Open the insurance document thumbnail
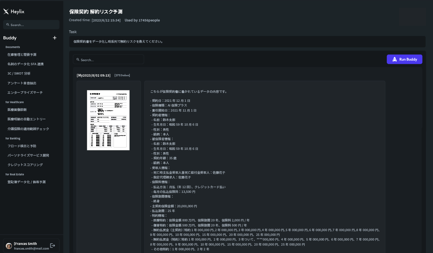Image resolution: width=433 pixels, height=253 pixels. tap(108, 120)
